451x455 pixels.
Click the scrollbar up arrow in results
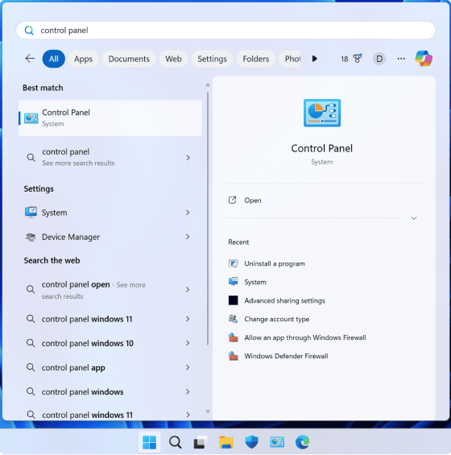click(208, 85)
